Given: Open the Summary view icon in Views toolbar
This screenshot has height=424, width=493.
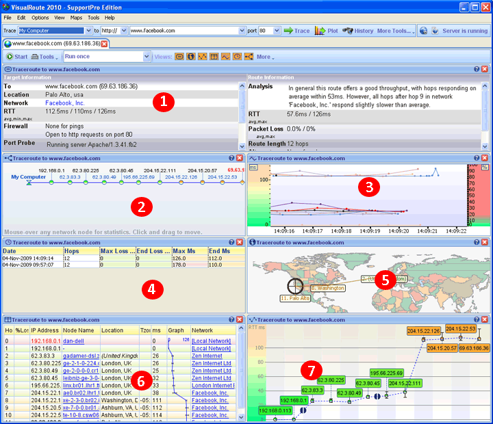Looking at the screenshot, I should (x=179, y=57).
